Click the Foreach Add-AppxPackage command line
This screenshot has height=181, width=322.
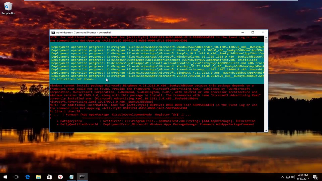click(120, 115)
